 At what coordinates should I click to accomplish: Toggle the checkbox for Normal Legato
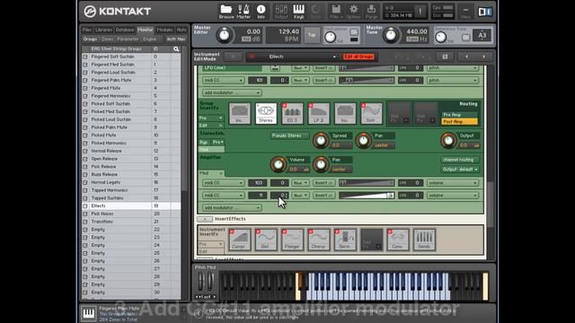tap(85, 182)
